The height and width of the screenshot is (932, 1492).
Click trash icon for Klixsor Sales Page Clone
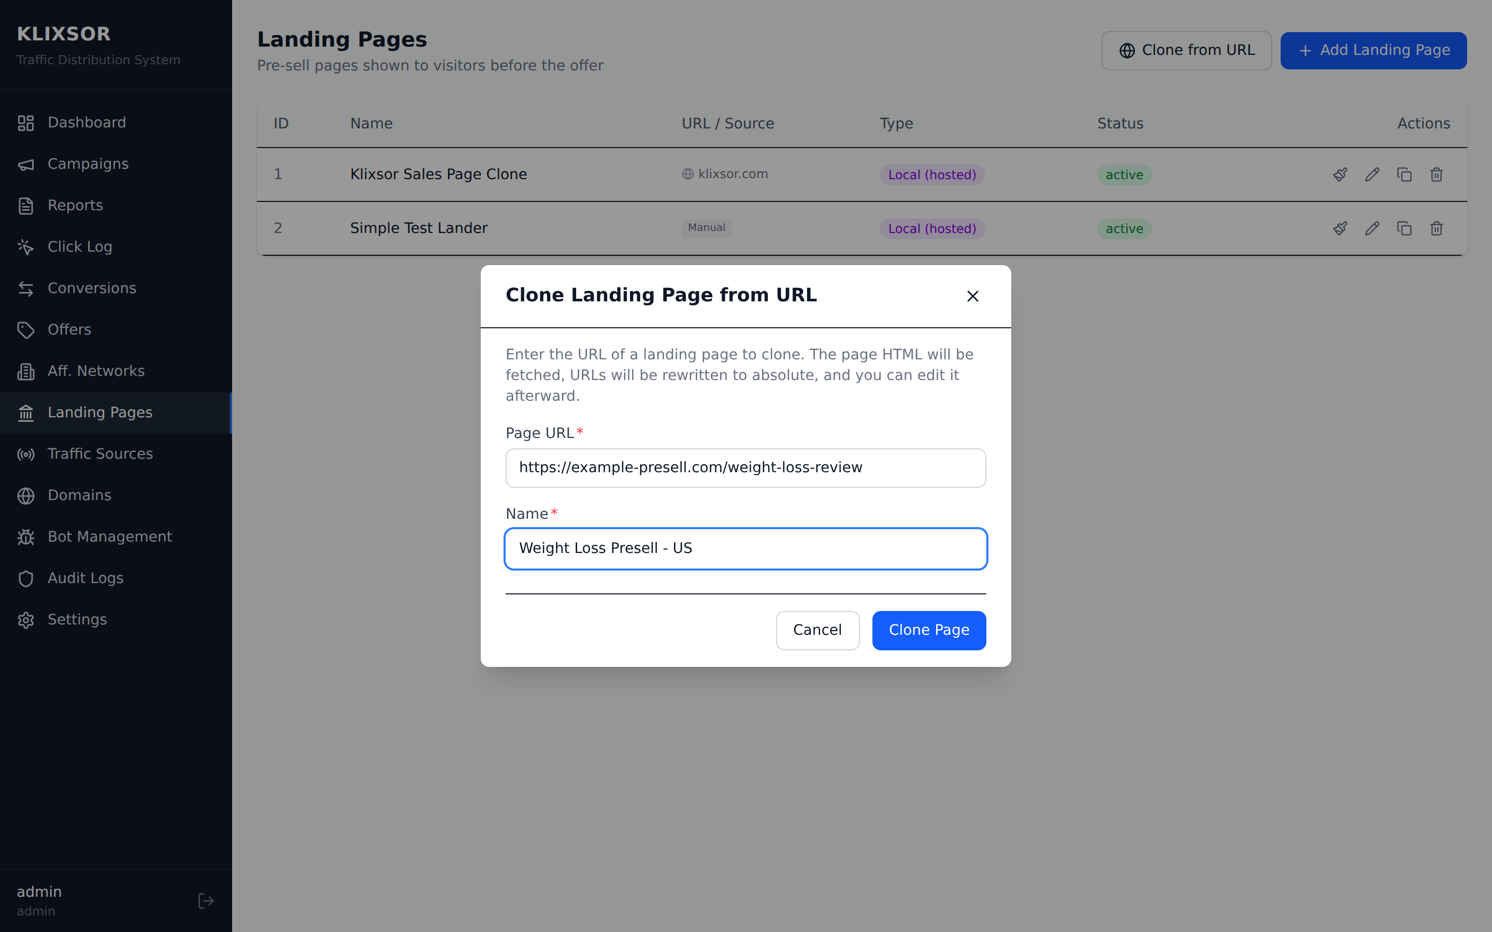pos(1436,174)
